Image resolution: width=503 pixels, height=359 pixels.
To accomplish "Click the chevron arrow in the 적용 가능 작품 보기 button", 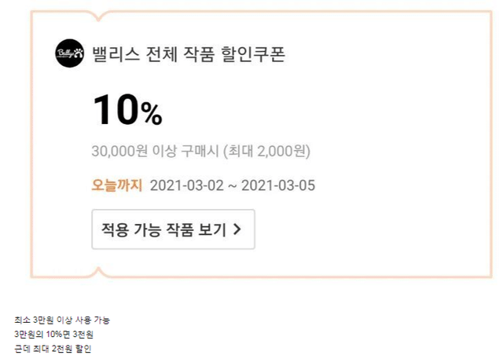I will coord(237,230).
